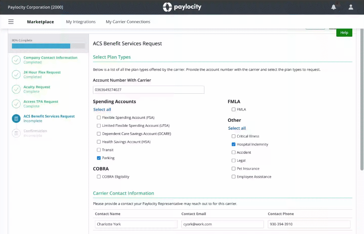Check Limited Flexible Spending Account (LFSA)
364x234 pixels.
pos(99,126)
